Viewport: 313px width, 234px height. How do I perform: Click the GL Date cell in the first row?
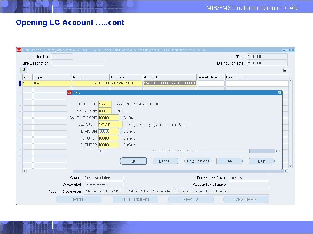click(126, 83)
